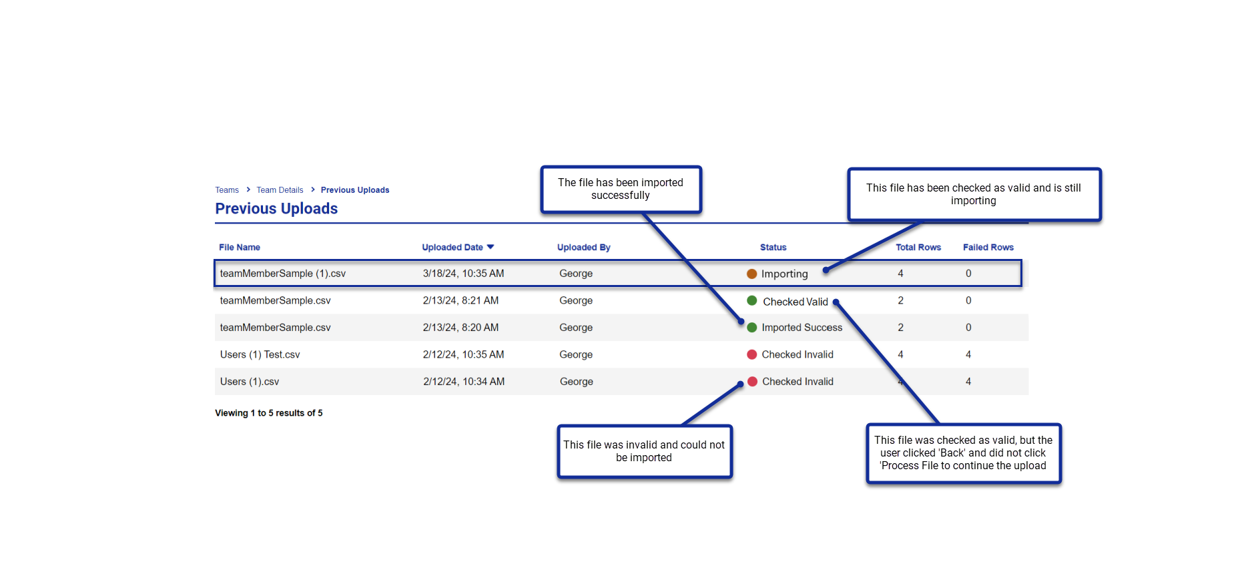1252x582 pixels.
Task: Click the red dot beside Users (1) Test.csv
Action: (x=751, y=354)
